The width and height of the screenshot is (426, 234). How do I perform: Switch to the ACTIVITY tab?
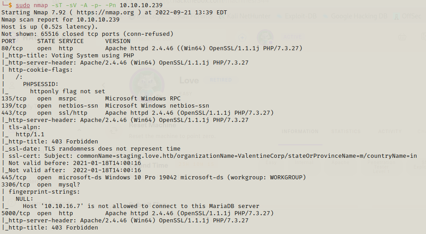390,131
